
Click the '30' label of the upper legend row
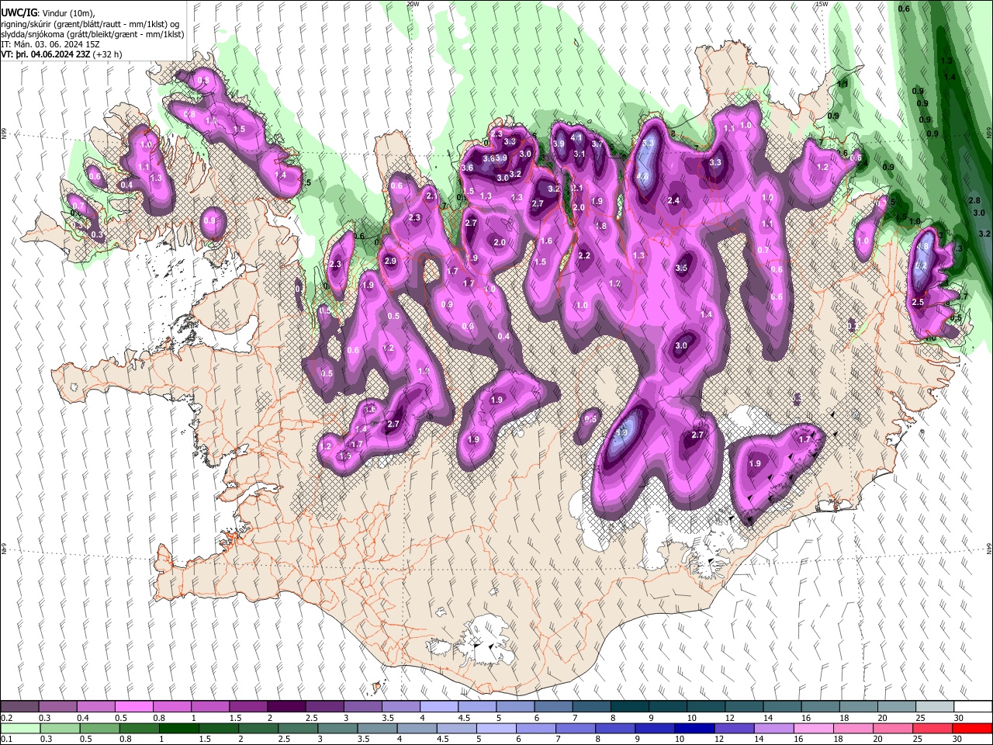[959, 718]
